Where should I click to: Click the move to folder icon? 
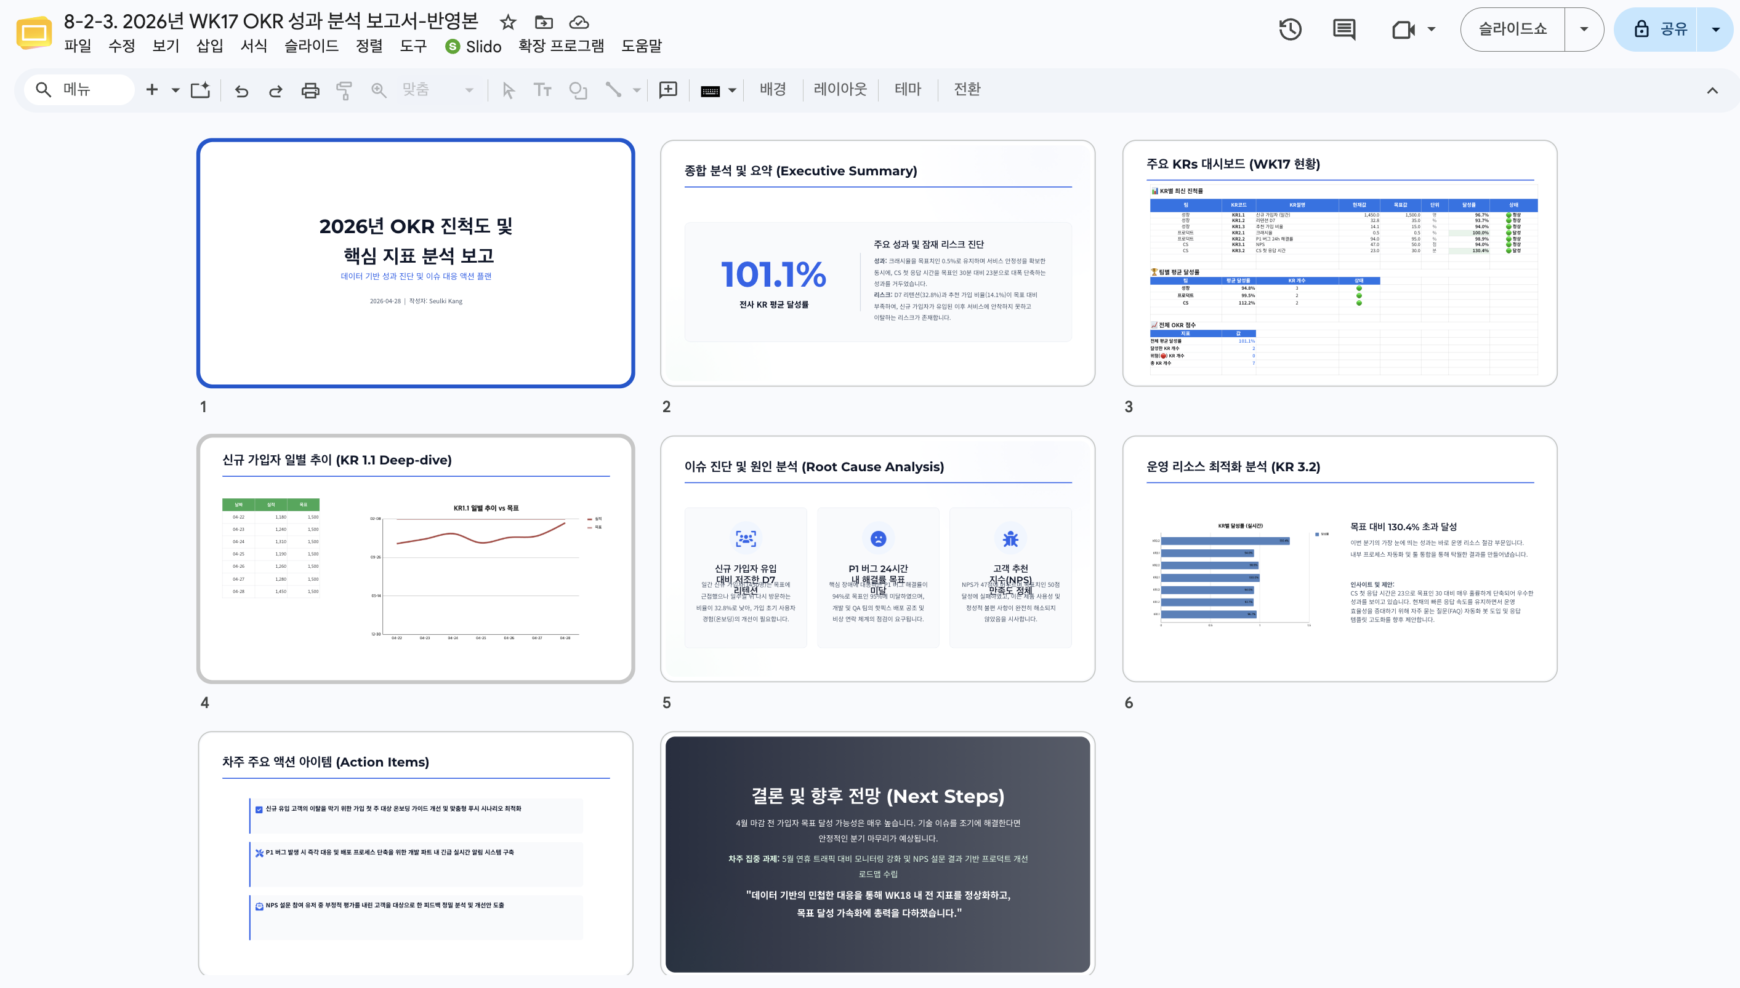click(544, 22)
